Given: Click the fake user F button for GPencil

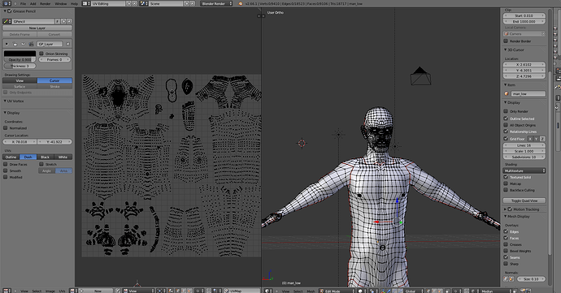Looking at the screenshot, I should 57,21.
